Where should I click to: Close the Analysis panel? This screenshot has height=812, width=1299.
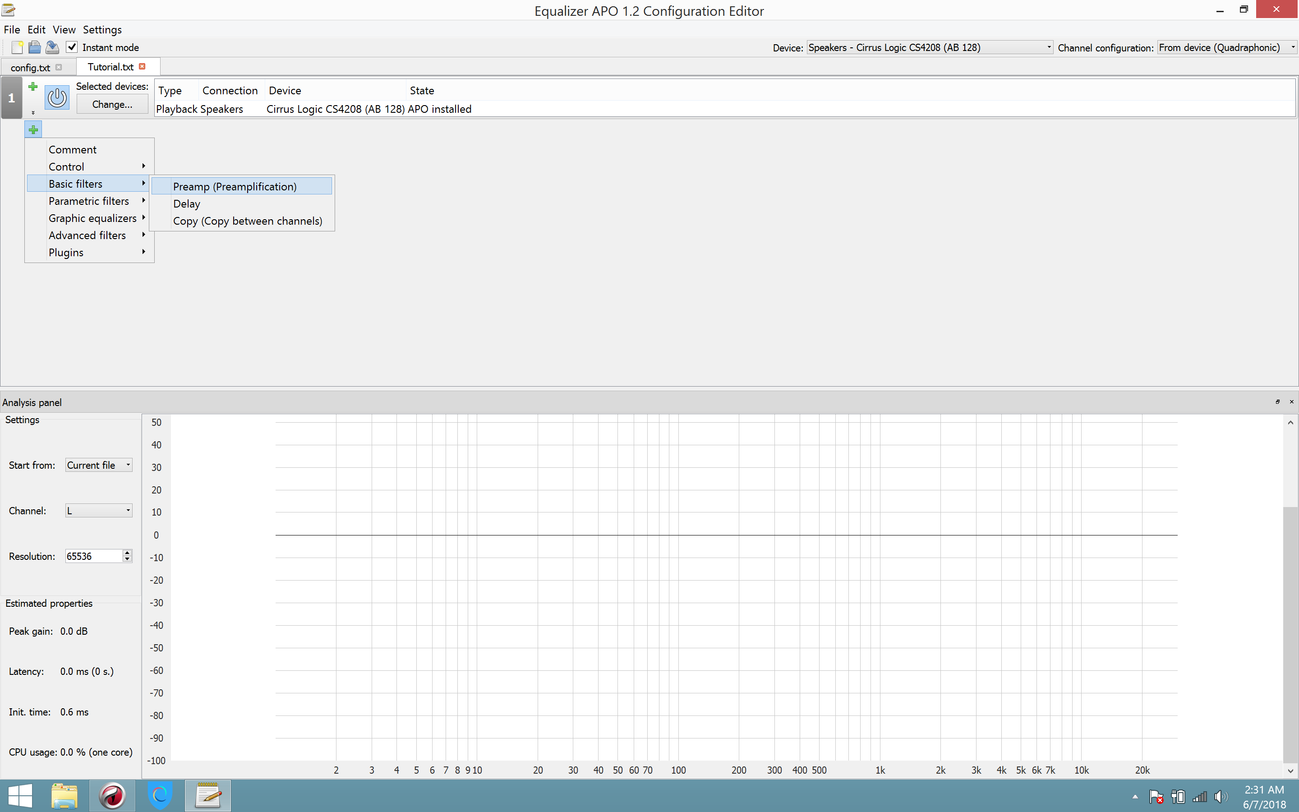pos(1291,401)
